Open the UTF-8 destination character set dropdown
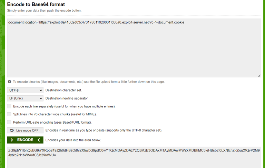 25,90
